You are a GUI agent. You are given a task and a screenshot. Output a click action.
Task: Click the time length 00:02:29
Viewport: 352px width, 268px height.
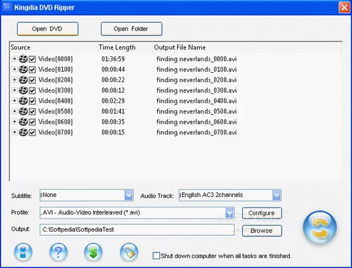(113, 101)
